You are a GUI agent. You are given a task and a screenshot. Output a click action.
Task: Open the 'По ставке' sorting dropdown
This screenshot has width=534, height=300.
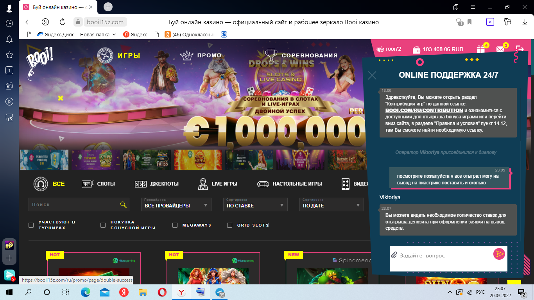point(255,205)
